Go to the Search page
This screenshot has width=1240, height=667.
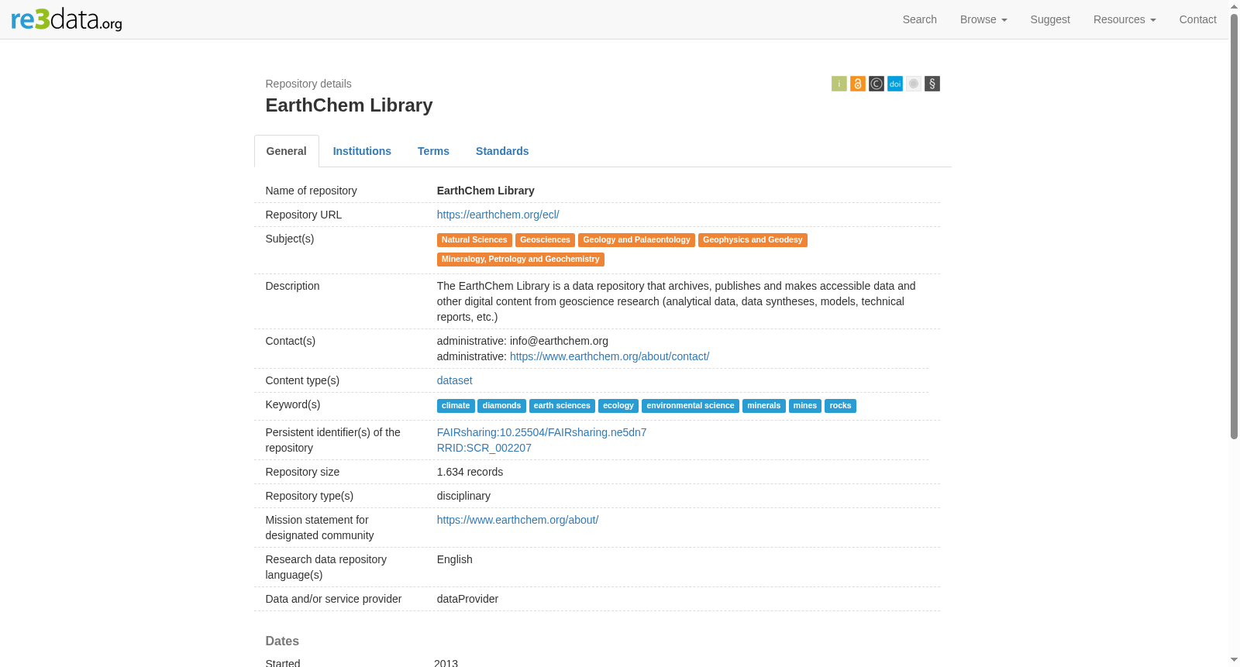tap(920, 19)
